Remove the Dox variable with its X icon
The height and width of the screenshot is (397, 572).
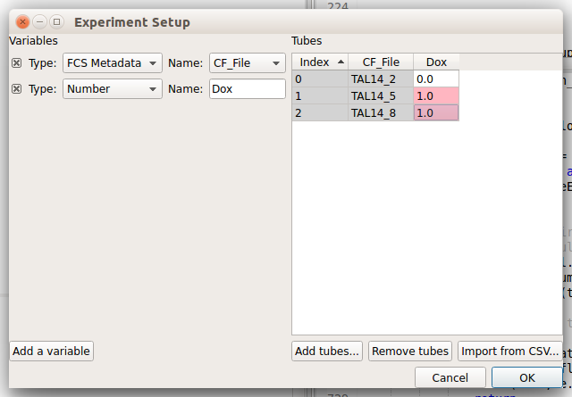[x=16, y=89]
